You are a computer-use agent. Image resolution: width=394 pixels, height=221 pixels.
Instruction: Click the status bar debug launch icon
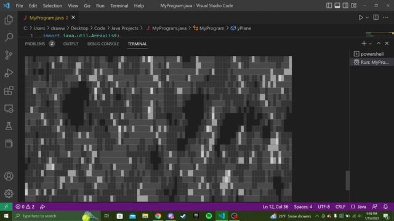tap(42, 207)
